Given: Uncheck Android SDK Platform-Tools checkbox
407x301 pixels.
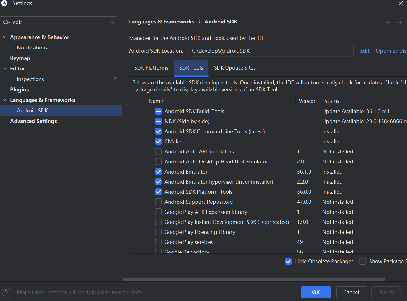Looking at the screenshot, I should (x=158, y=192).
